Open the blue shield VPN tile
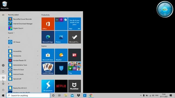This screenshot has width=175, height=98. point(61,68)
